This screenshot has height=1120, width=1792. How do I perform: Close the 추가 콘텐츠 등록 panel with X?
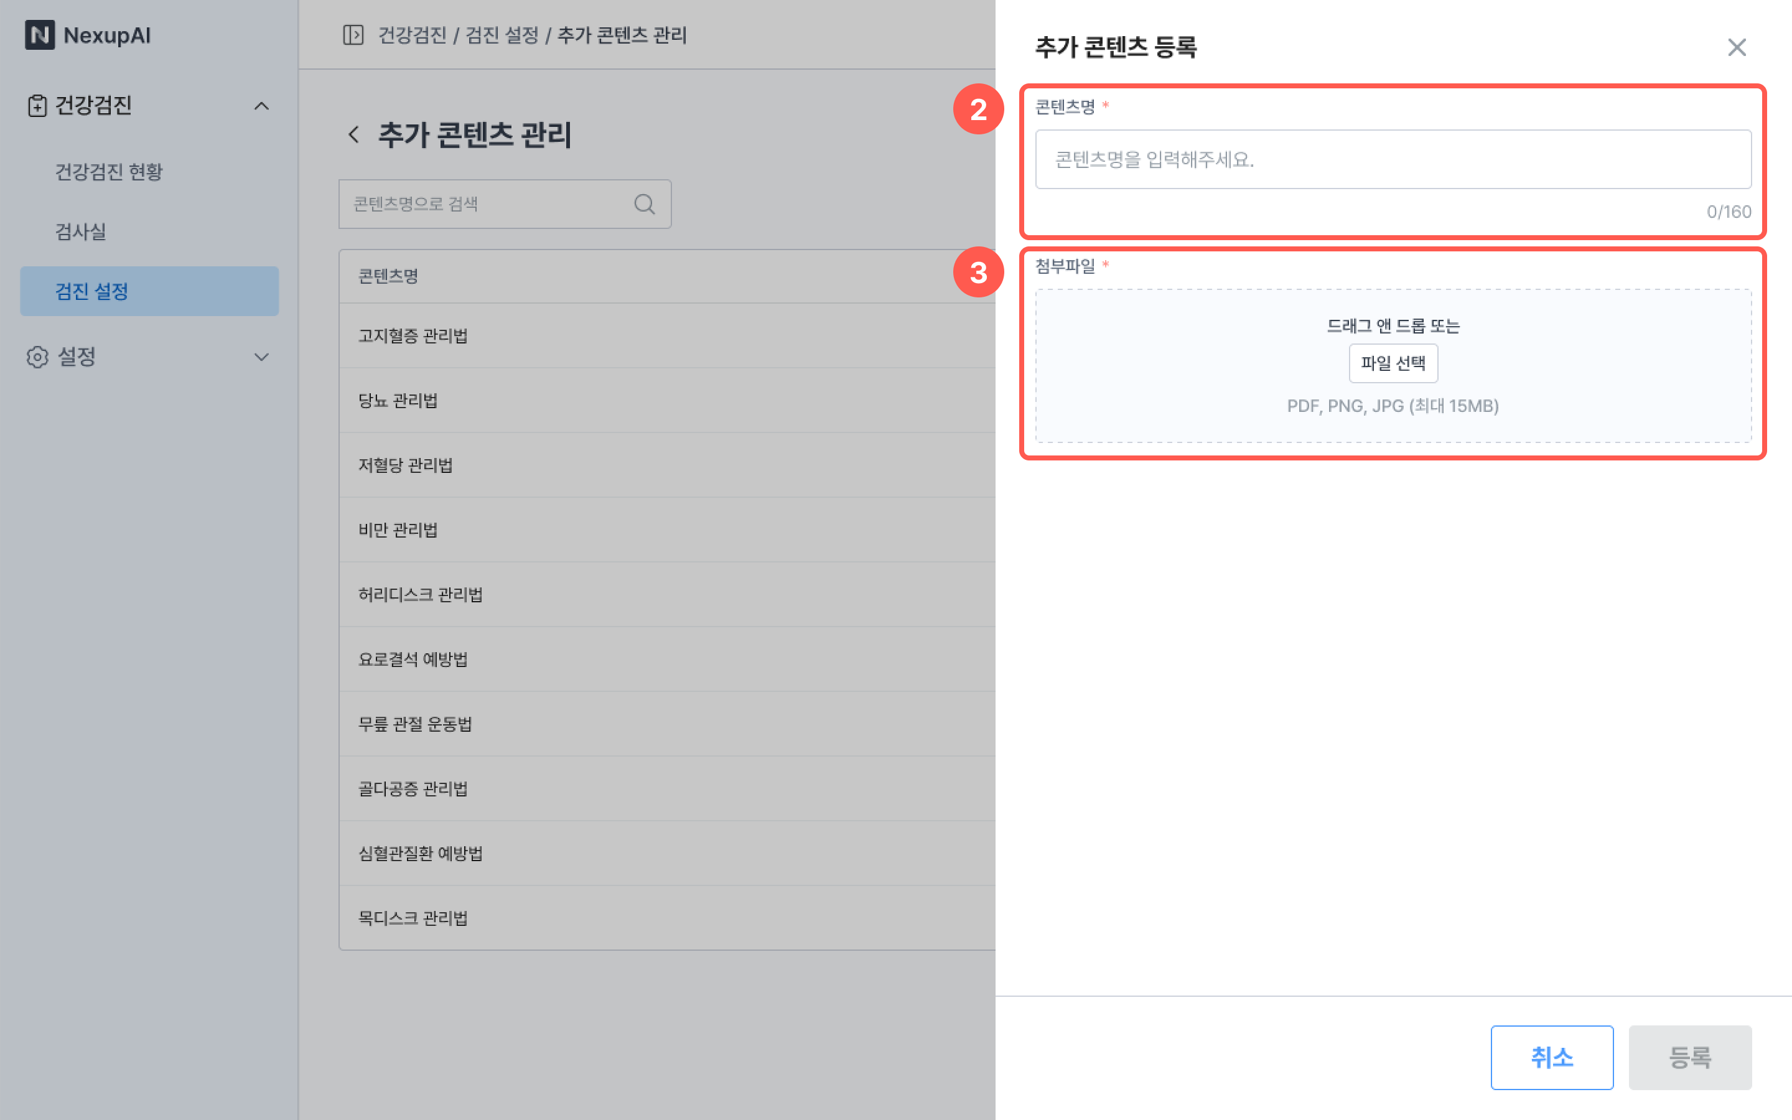pos(1737,47)
